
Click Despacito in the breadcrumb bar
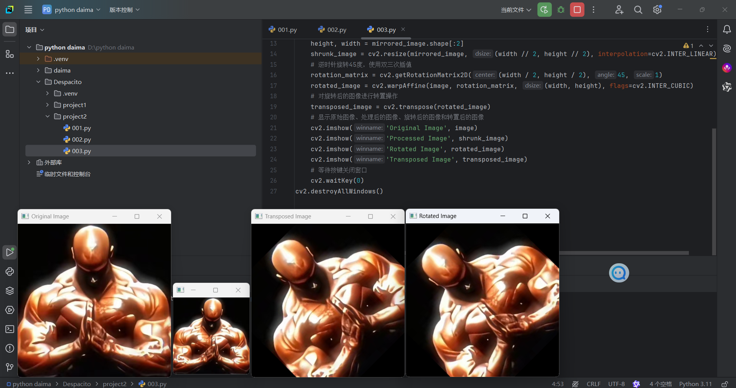coord(77,384)
